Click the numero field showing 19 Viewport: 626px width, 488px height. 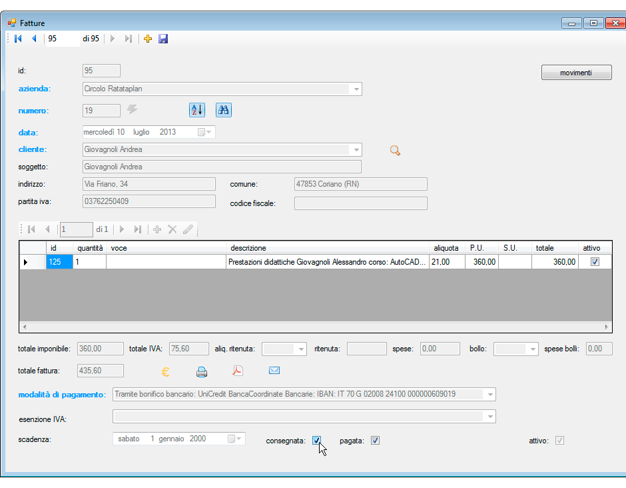point(101,111)
